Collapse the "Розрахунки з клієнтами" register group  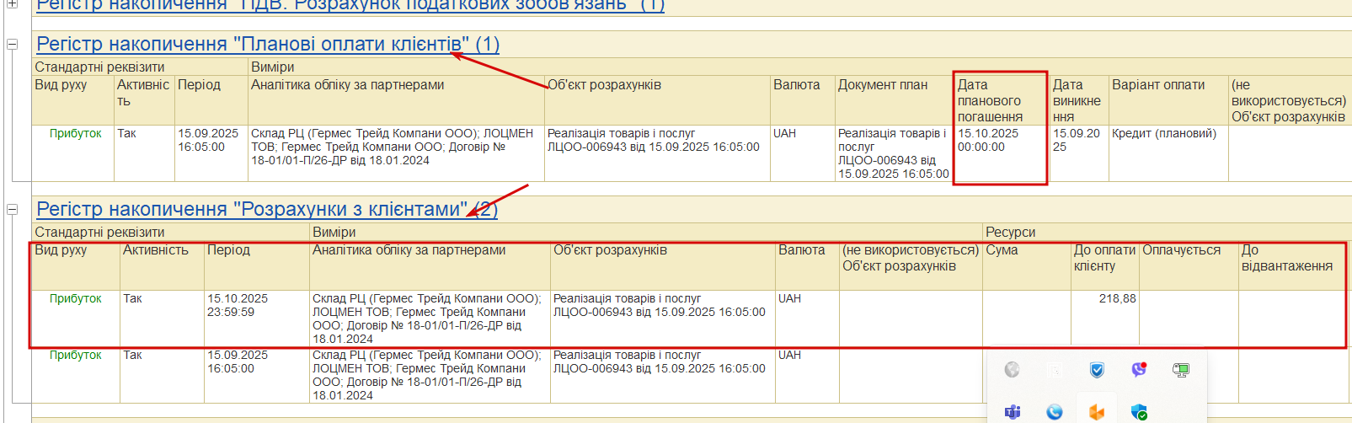click(x=12, y=209)
